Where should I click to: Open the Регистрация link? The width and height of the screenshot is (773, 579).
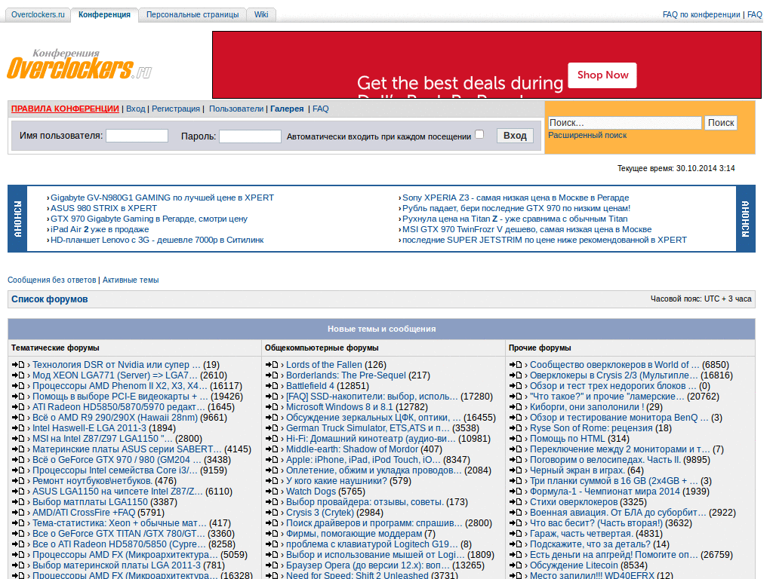pos(175,109)
